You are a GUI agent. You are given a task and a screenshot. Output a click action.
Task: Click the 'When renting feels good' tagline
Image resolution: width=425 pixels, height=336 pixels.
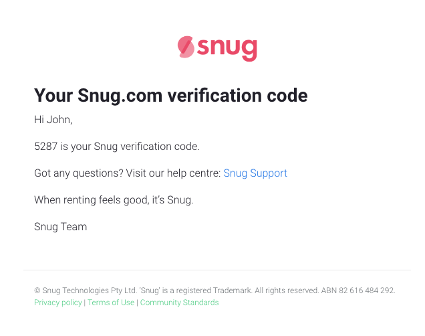point(92,200)
